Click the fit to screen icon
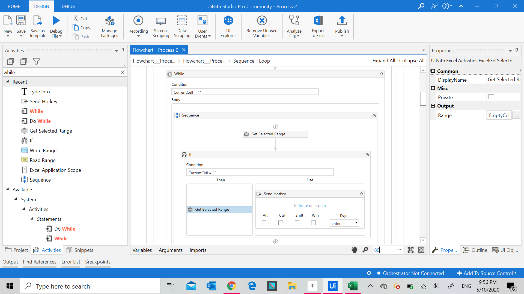 pyautogui.click(x=410, y=250)
